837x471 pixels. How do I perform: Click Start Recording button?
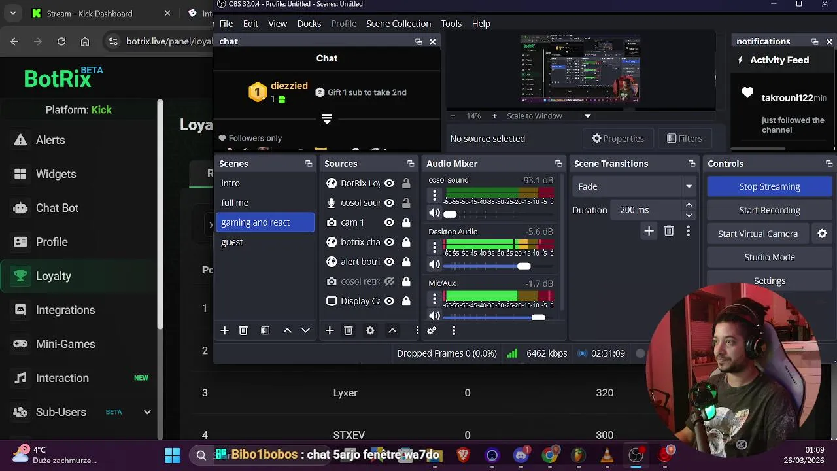pyautogui.click(x=770, y=210)
